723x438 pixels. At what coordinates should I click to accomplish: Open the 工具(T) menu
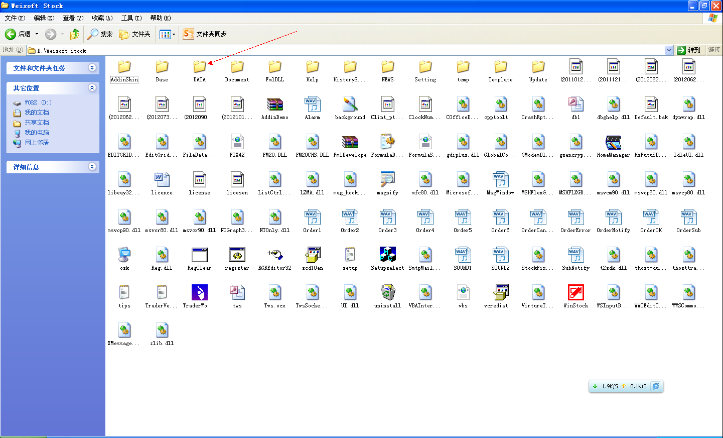(x=131, y=18)
